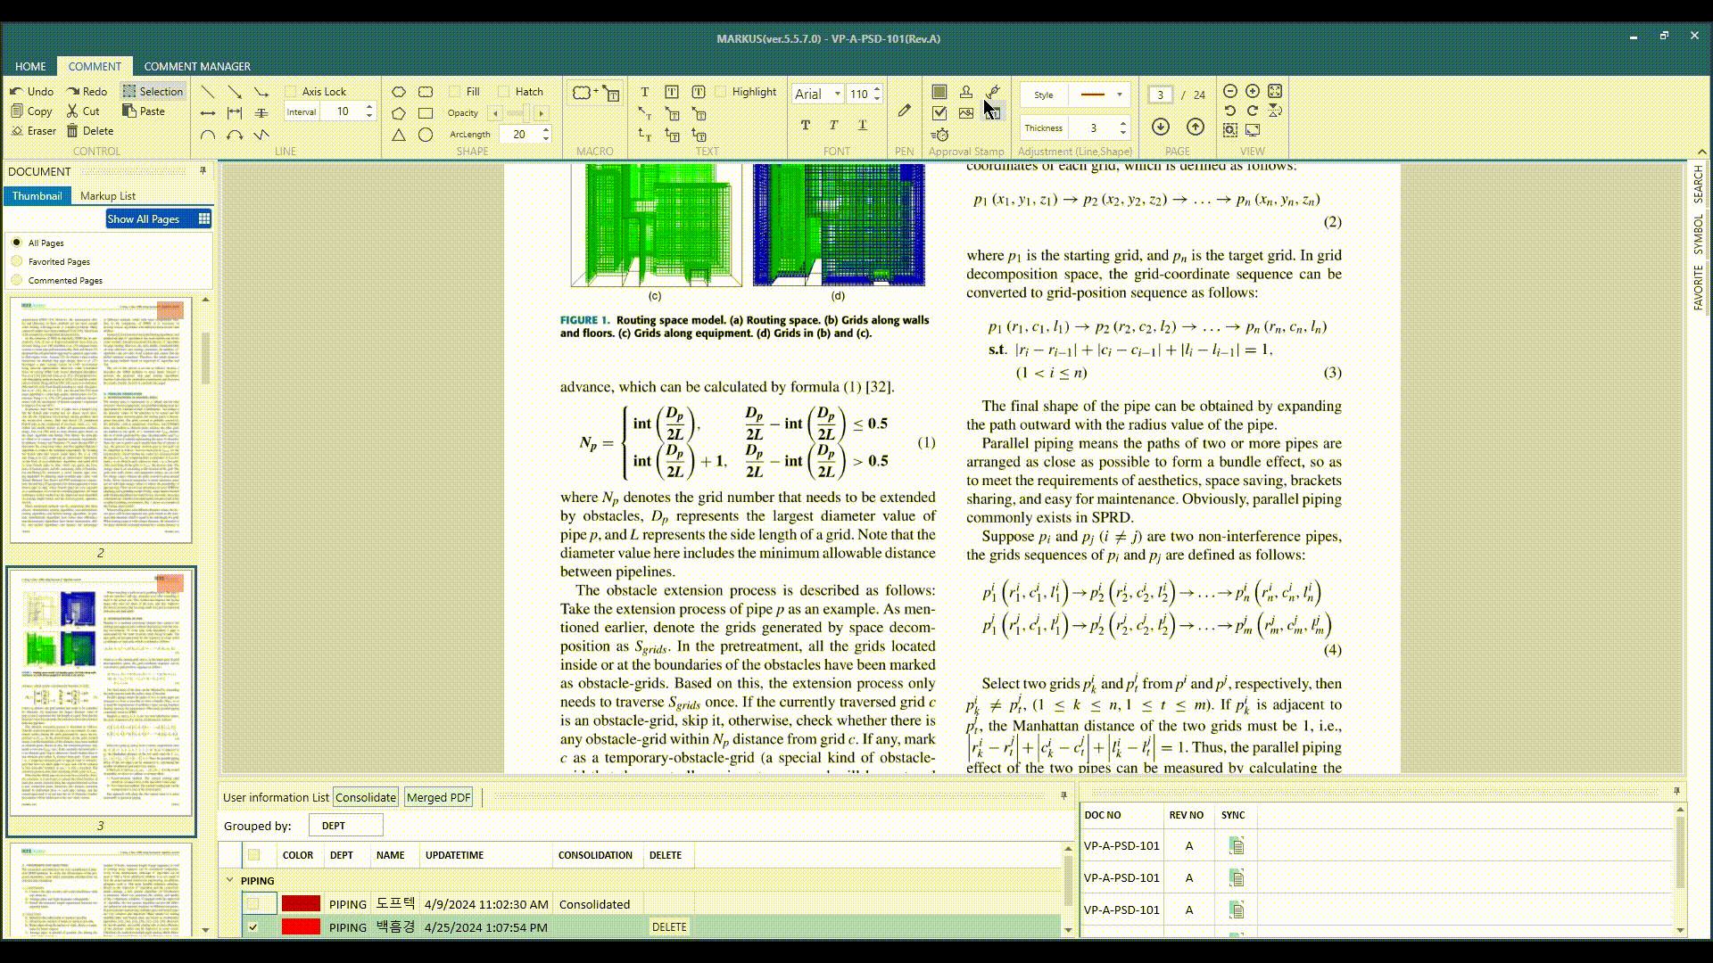Select the Favorited Pages radio button
The width and height of the screenshot is (1713, 963).
[17, 260]
